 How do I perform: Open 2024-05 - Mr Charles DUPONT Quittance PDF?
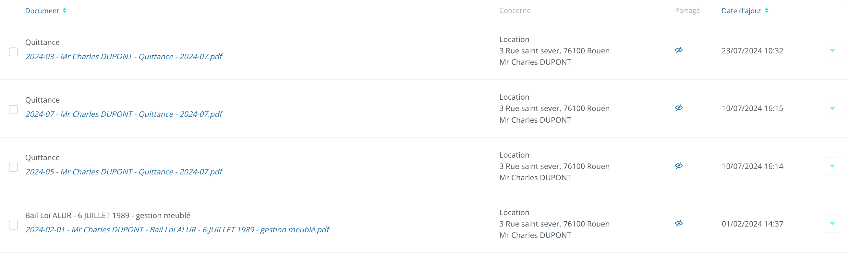[x=124, y=172]
